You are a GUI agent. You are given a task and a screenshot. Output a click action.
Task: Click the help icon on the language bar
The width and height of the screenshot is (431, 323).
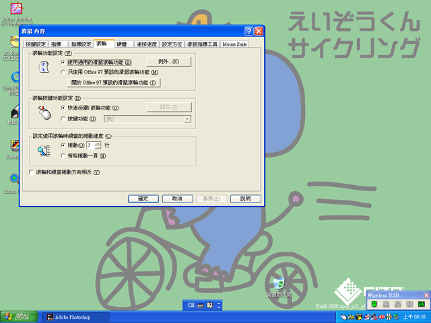pos(209,305)
